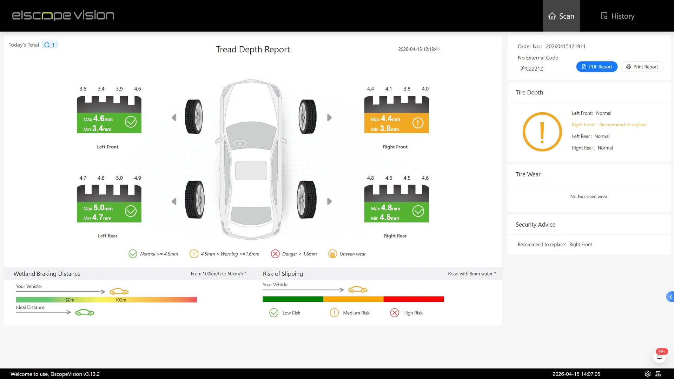Open the notifications bell with 99+ badge
The height and width of the screenshot is (379, 674).
tap(660, 357)
